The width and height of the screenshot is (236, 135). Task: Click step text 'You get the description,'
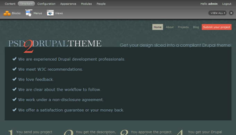(x=96, y=132)
